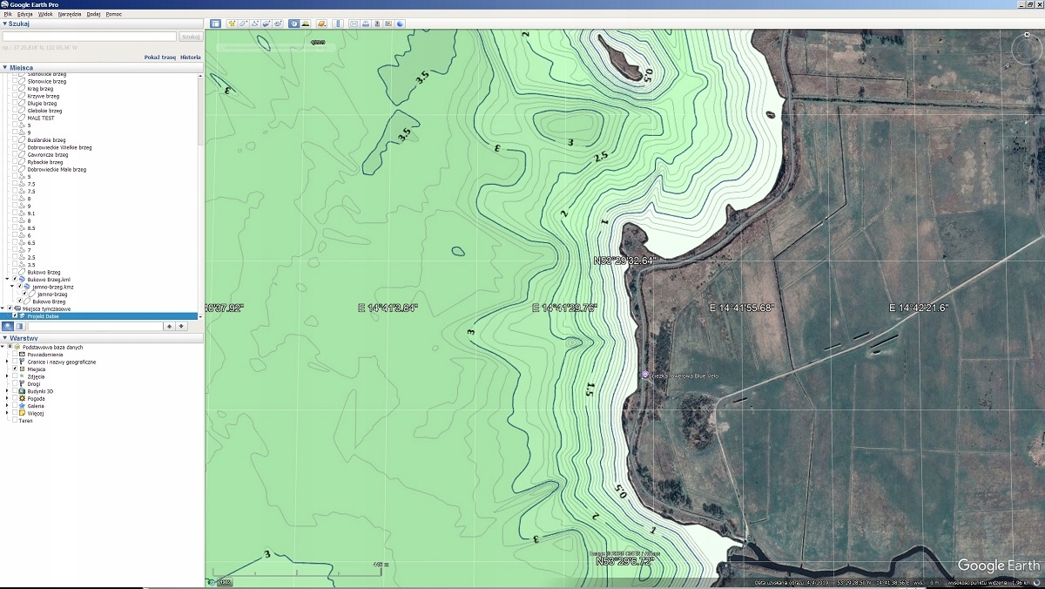Click the Pokaż trasę link

coord(160,57)
